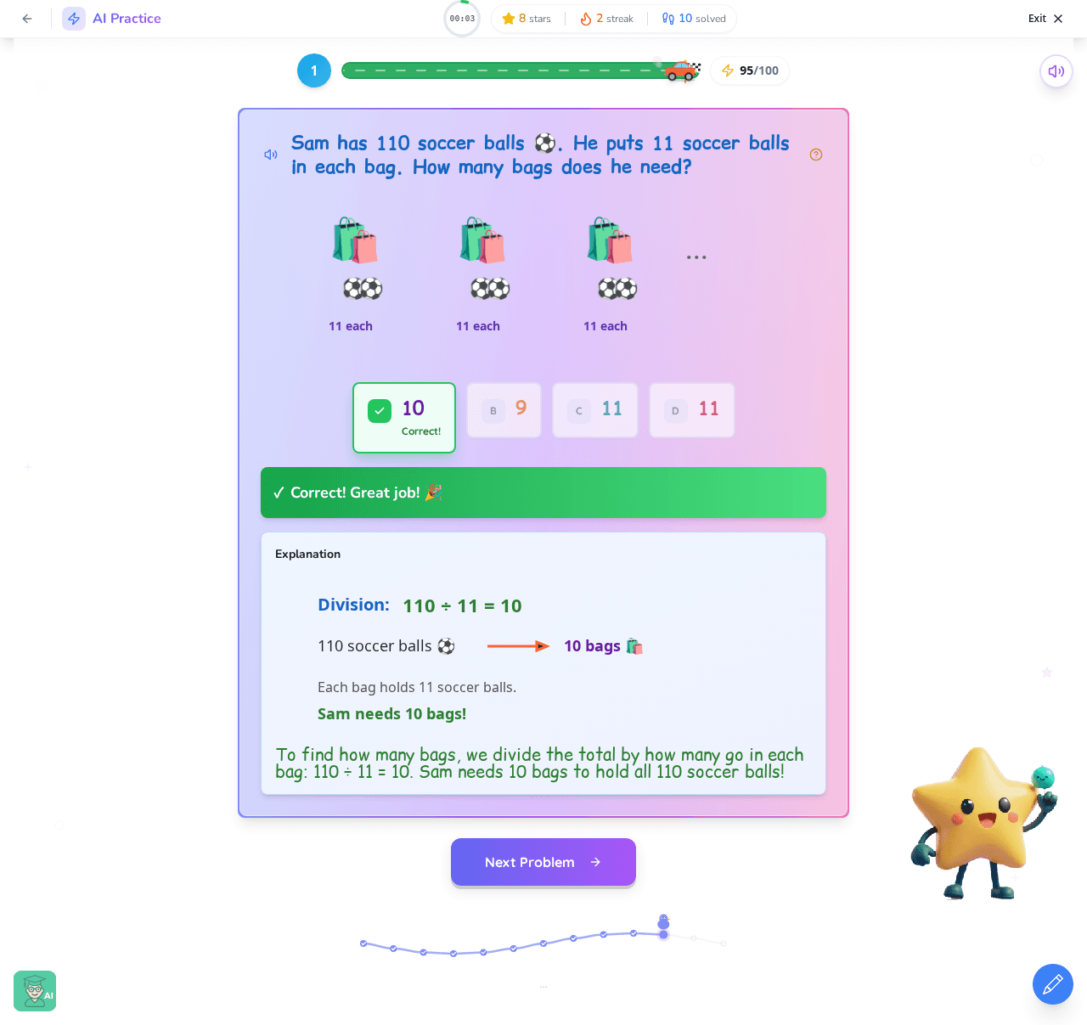Click the 95/100 energy score badge
This screenshot has height=1025, width=1087.
pos(750,70)
